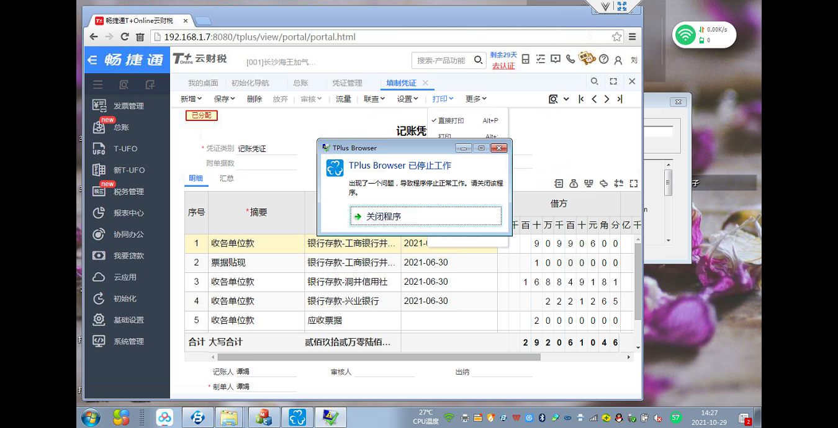Jump to the last voucher
This screenshot has height=428, width=838.
point(619,99)
